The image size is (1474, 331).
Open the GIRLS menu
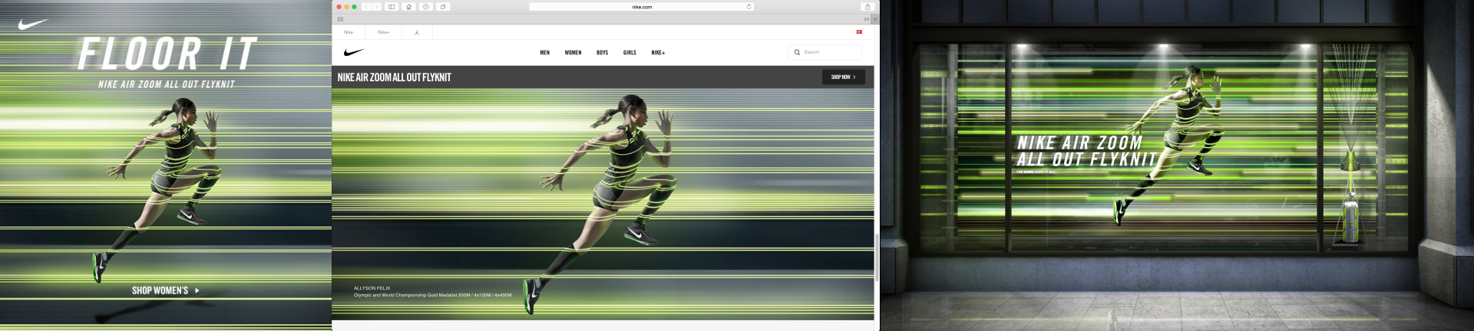[x=630, y=53]
